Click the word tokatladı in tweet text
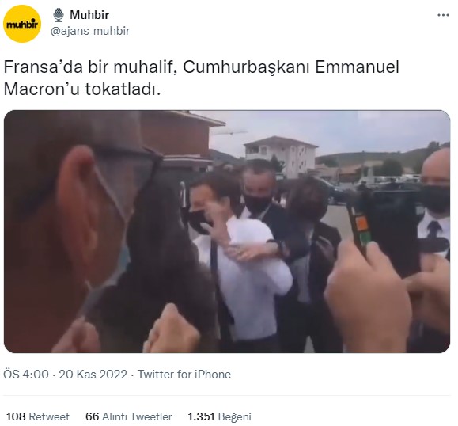The height and width of the screenshot is (426, 458). point(123,89)
